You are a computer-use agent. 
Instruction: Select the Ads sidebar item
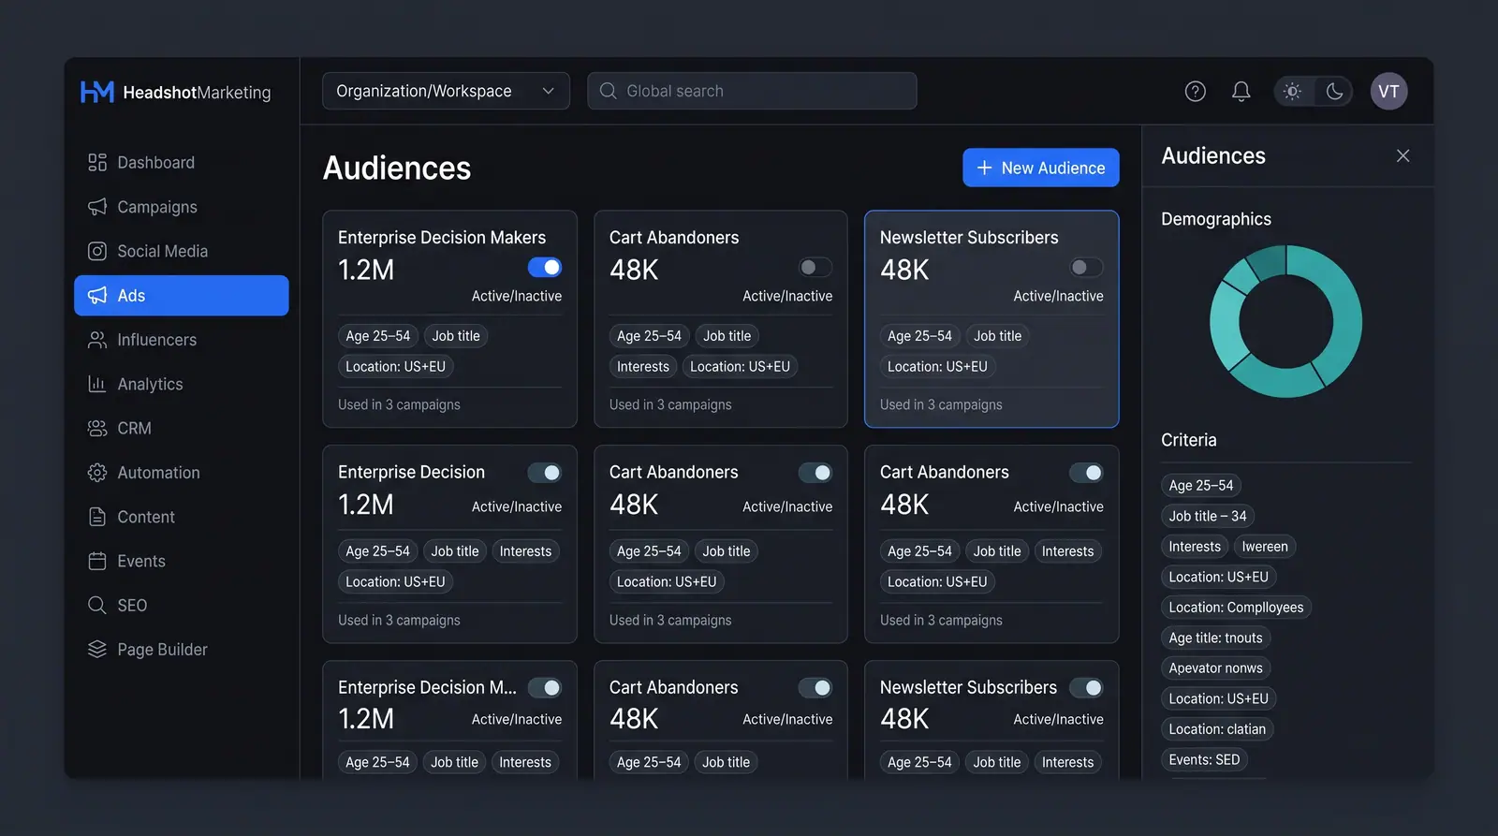click(181, 296)
